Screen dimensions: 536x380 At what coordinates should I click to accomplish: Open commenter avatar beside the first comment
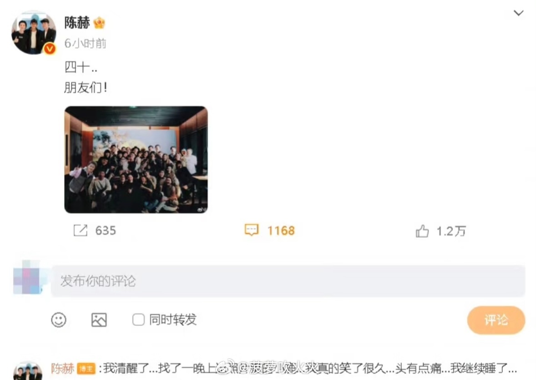click(x=28, y=371)
